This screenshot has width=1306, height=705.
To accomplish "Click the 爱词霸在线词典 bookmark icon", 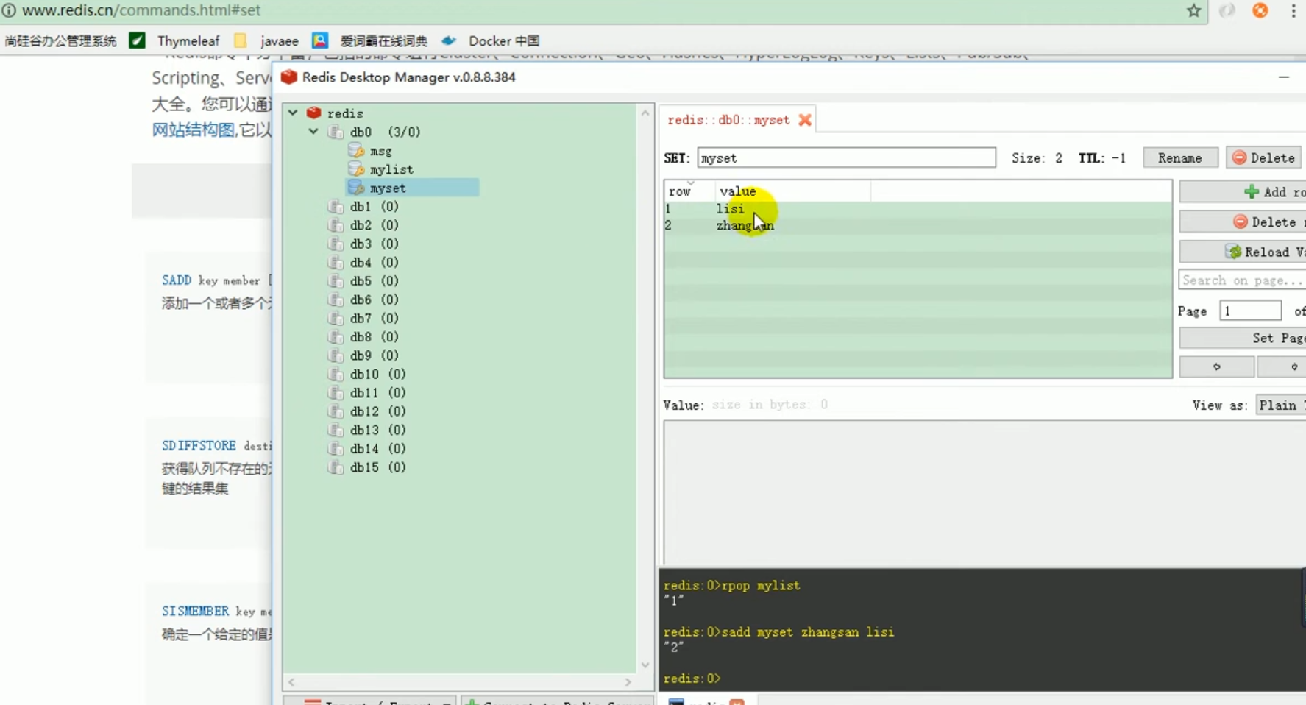I will click(x=321, y=40).
